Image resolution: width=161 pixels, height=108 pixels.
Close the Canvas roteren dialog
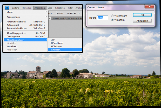[x=149, y=6]
